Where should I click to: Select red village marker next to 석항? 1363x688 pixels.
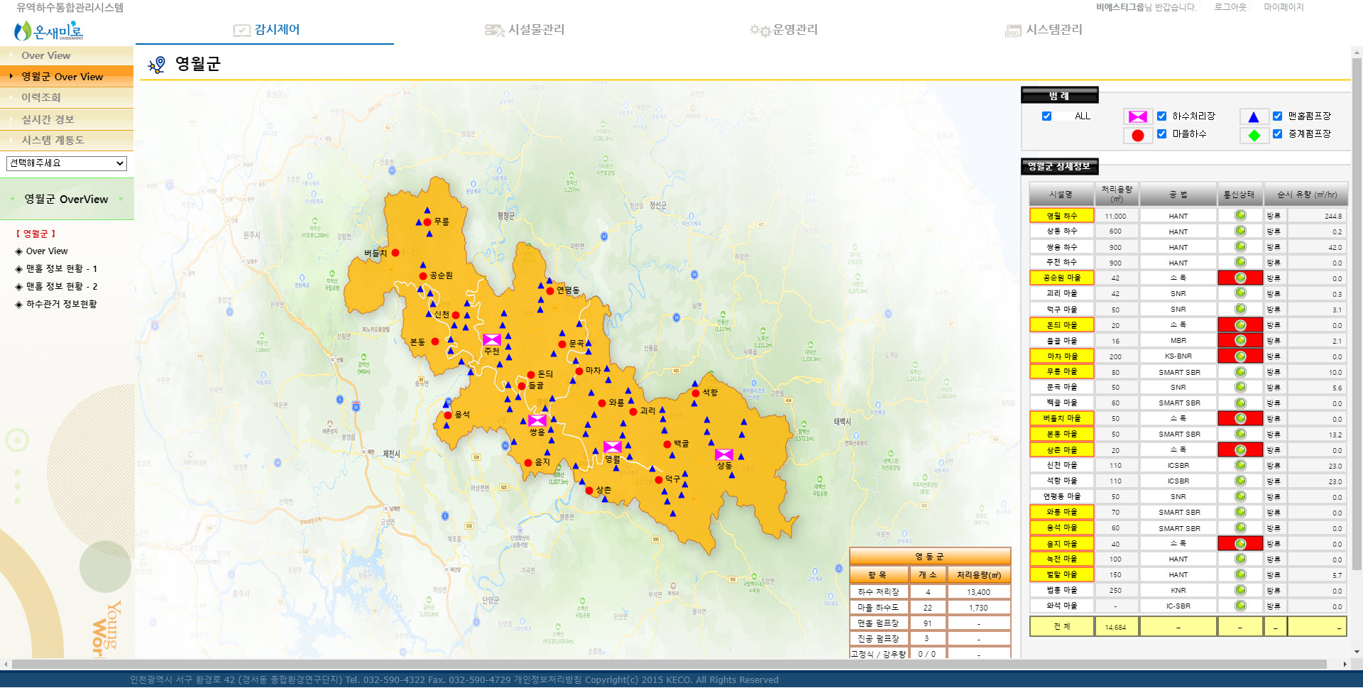tap(696, 393)
